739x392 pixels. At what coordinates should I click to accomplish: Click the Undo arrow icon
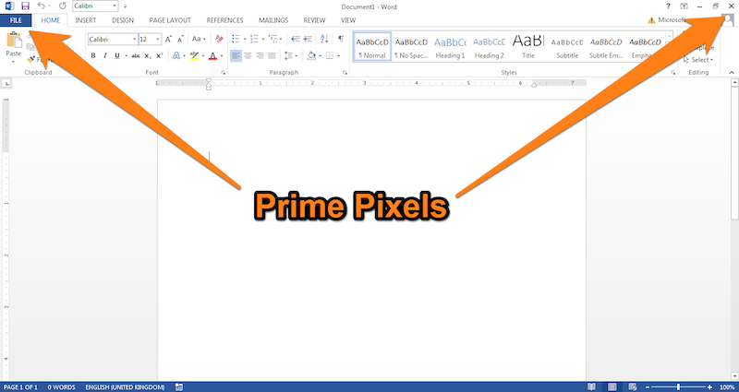(42, 6)
